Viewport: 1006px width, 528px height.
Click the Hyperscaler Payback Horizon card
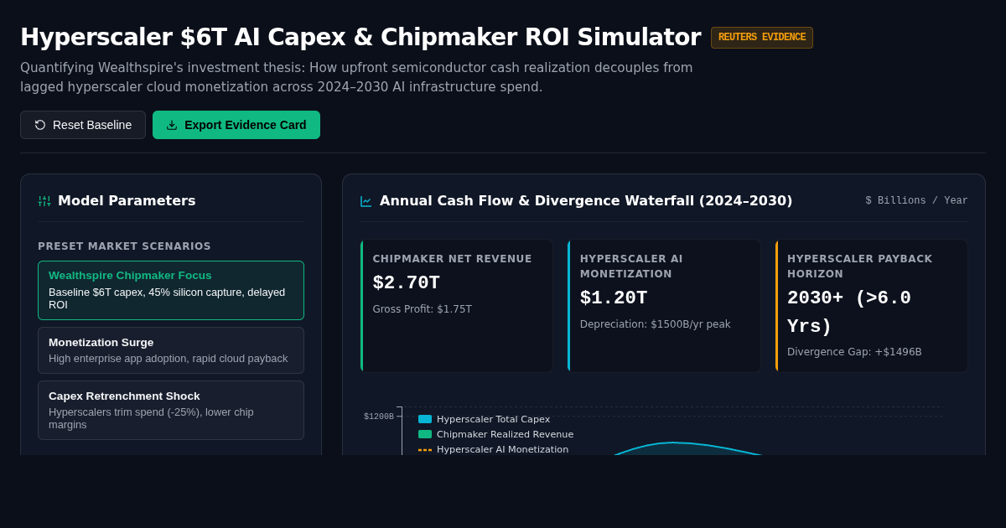[871, 306]
